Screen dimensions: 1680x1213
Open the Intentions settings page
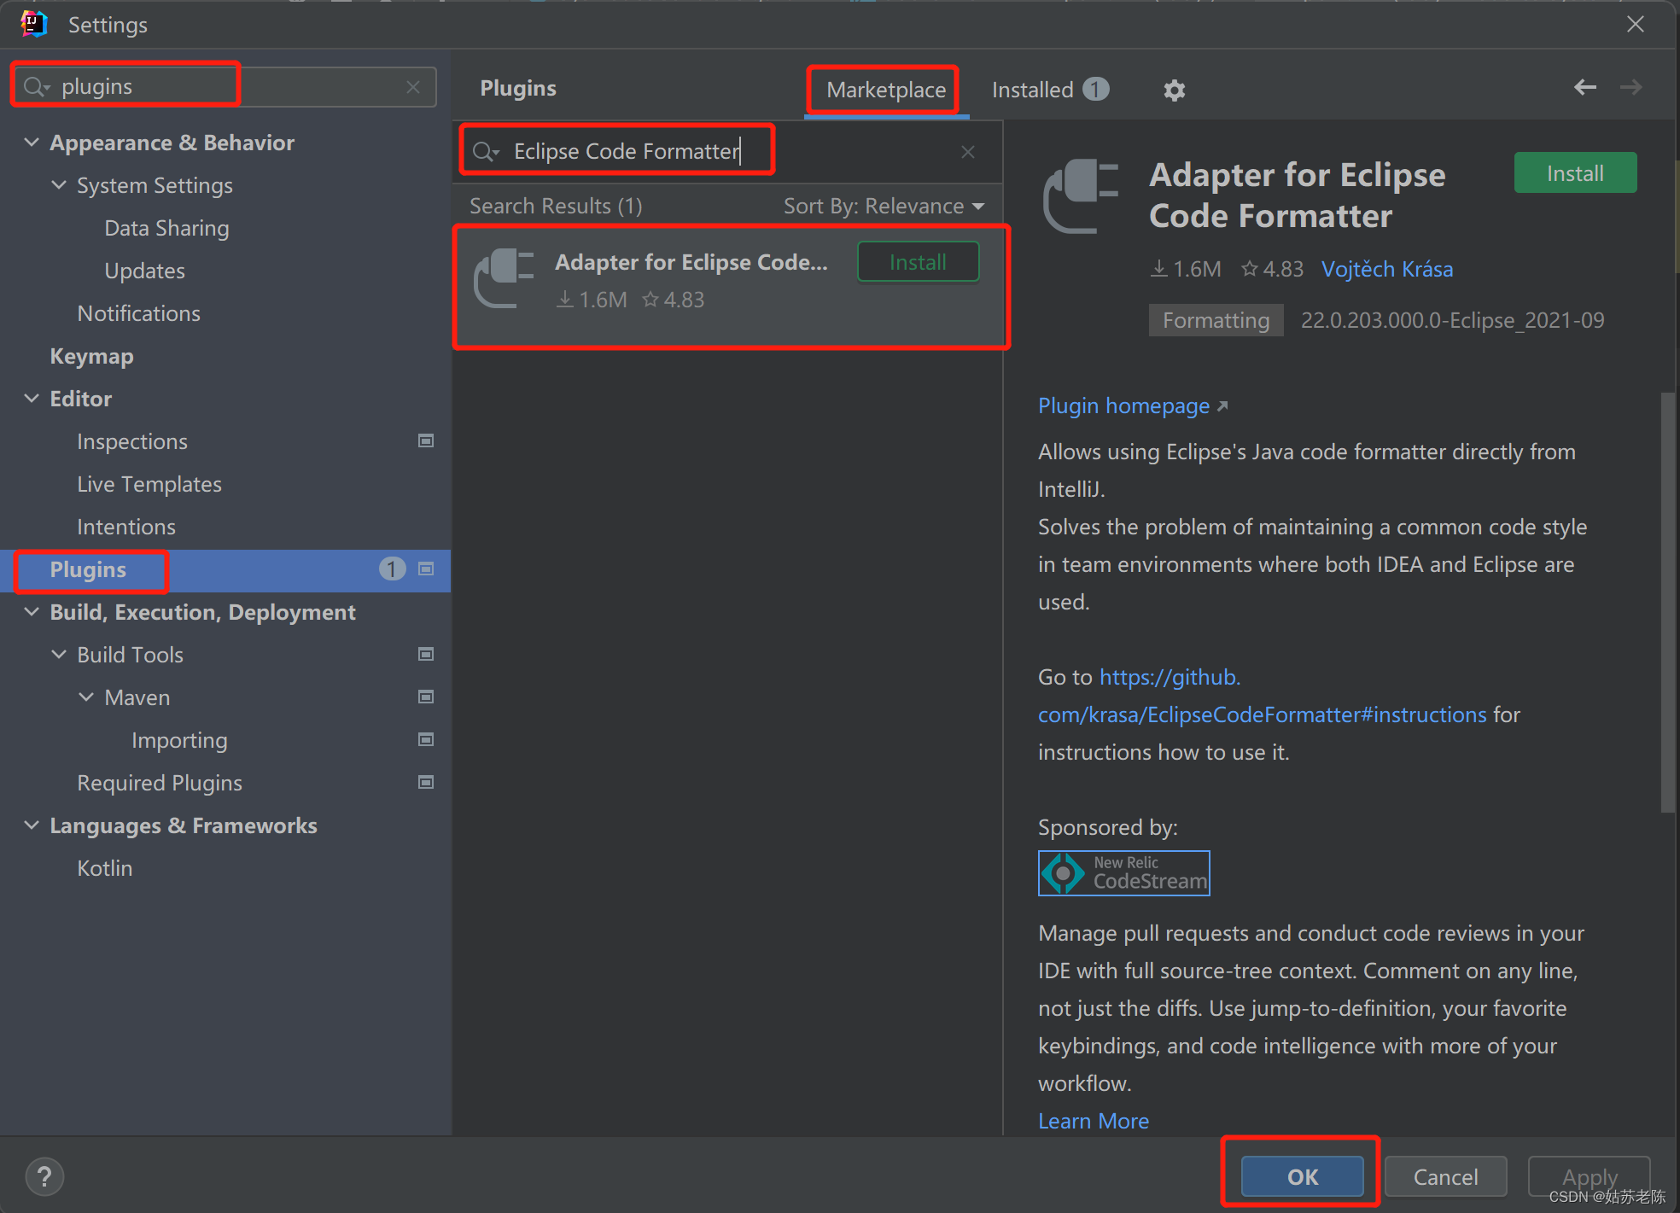(126, 527)
